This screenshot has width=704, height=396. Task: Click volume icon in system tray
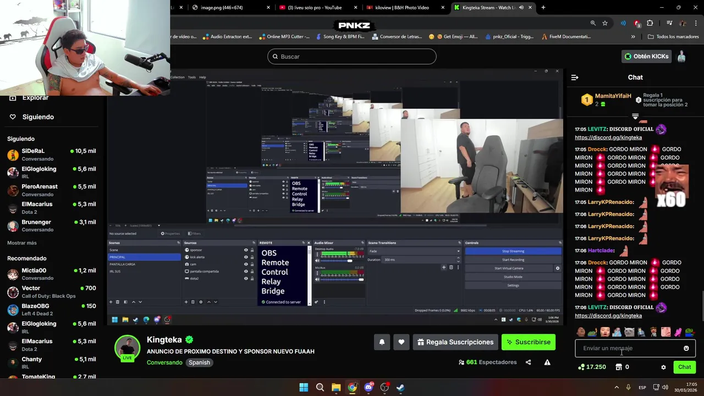coord(664,387)
